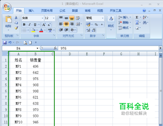Switch to the 页面布局 ribbon tab
The image size is (163, 126).
(x=47, y=11)
